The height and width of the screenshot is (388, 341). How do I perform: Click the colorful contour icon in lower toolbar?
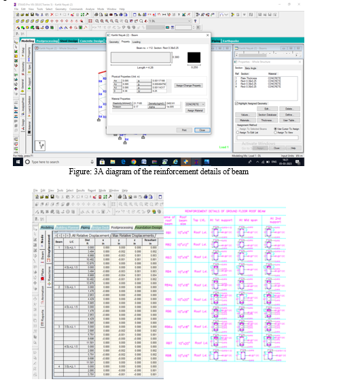pos(154,212)
